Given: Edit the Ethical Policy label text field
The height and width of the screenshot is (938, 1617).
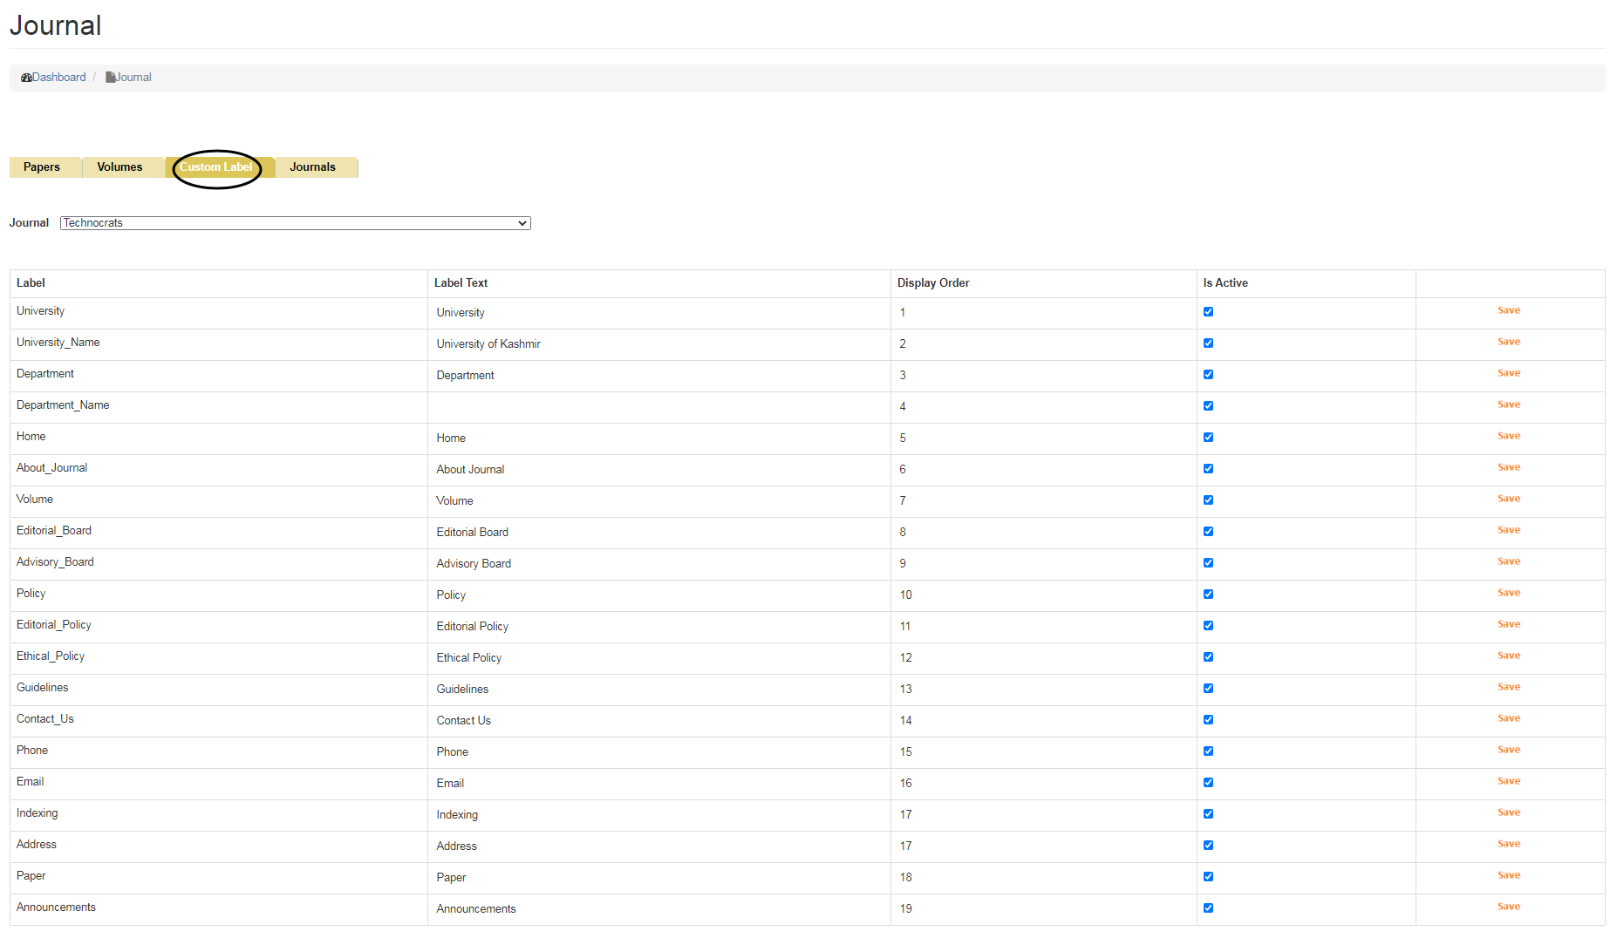Looking at the screenshot, I should 658,658.
